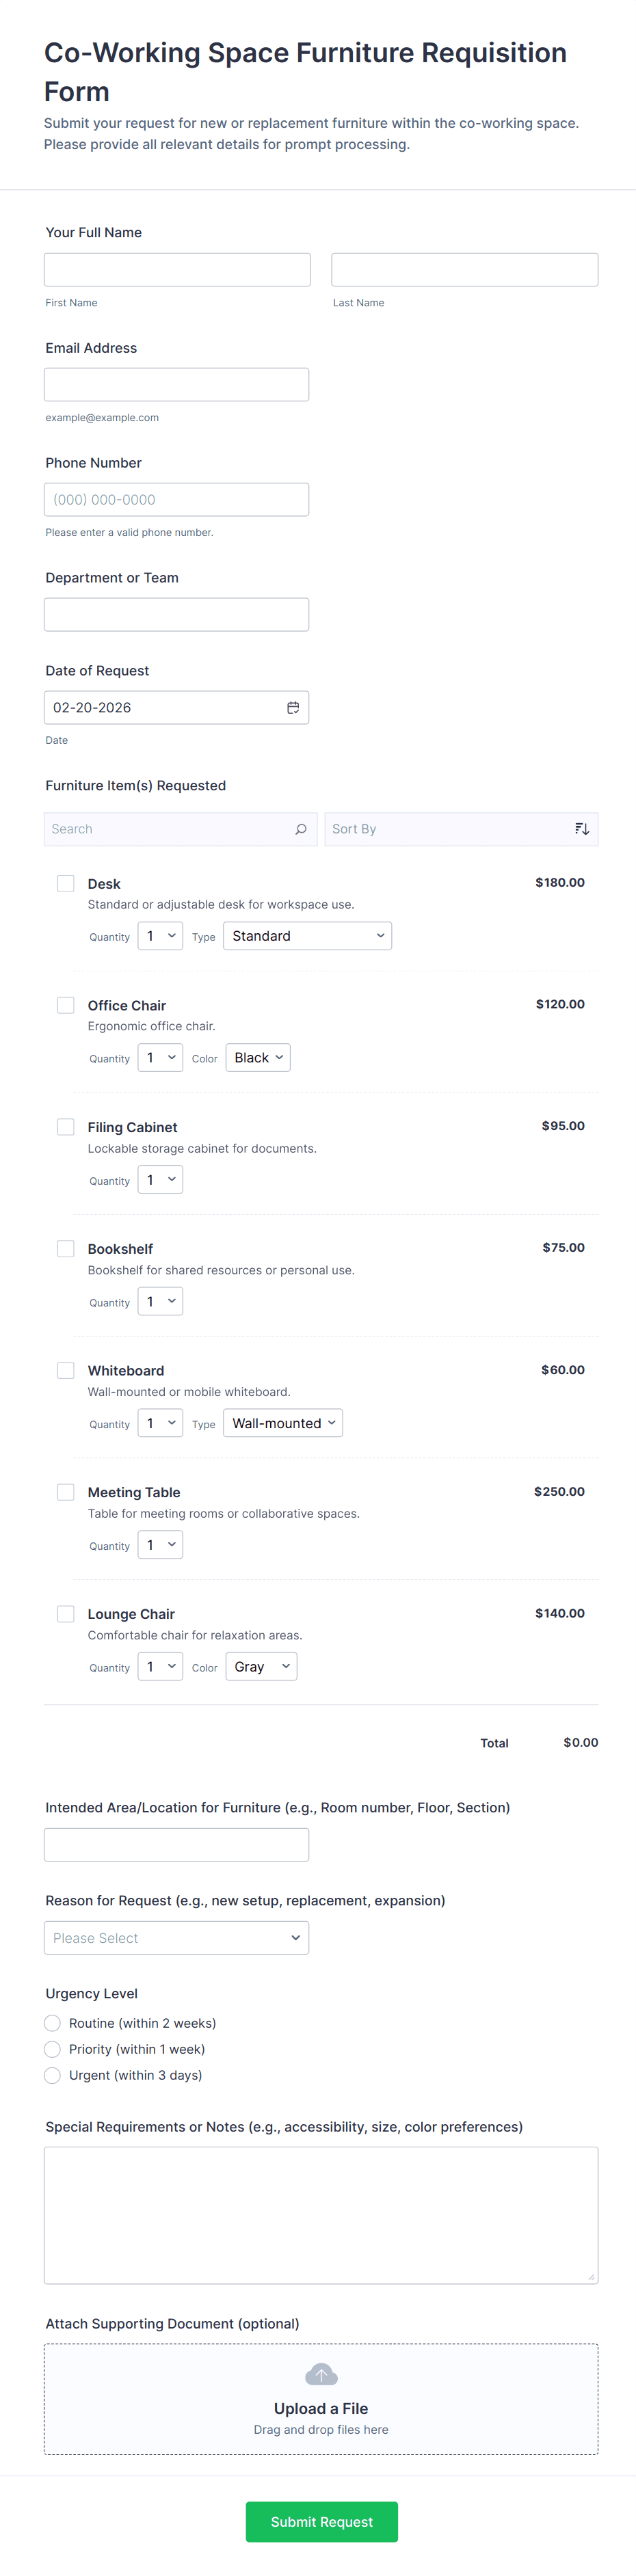Expand the Whiteboard Type dropdown
Image resolution: width=636 pixels, height=2576 pixels.
(x=283, y=1423)
